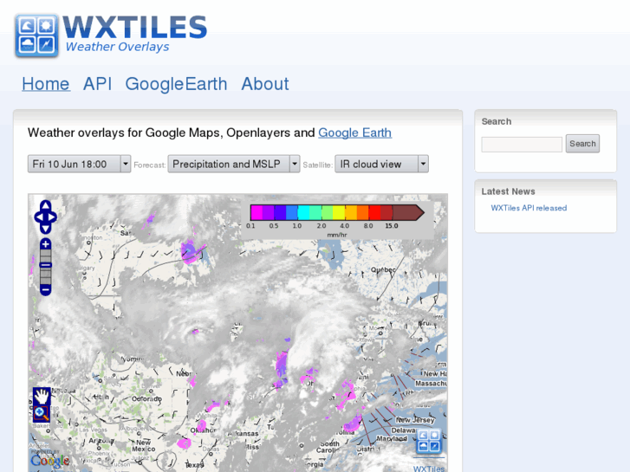The height and width of the screenshot is (472, 630).
Task: Click the magenta 0.1 swatch in legend
Action: coord(257,212)
